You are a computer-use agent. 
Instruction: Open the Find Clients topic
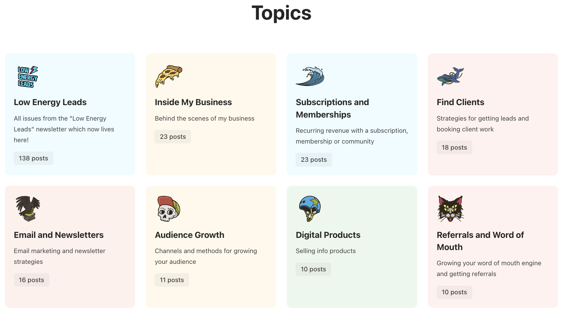tap(460, 102)
